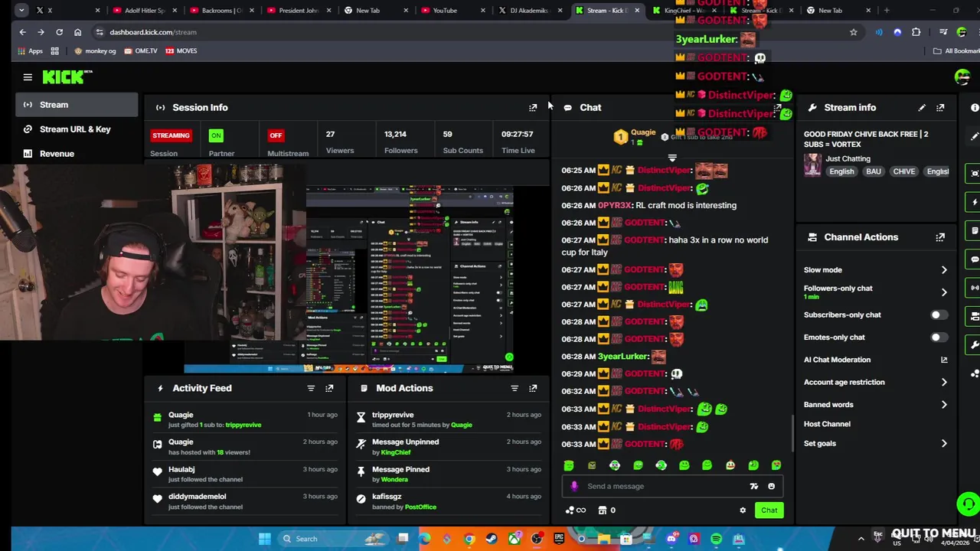Open green headset support bubble

click(x=969, y=504)
